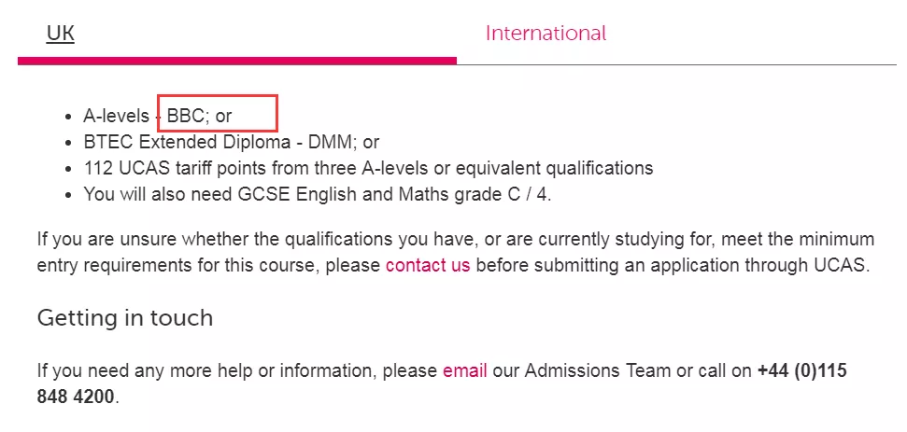Click the 'Getting in touch' heading
The width and height of the screenshot is (907, 432).
tap(125, 317)
